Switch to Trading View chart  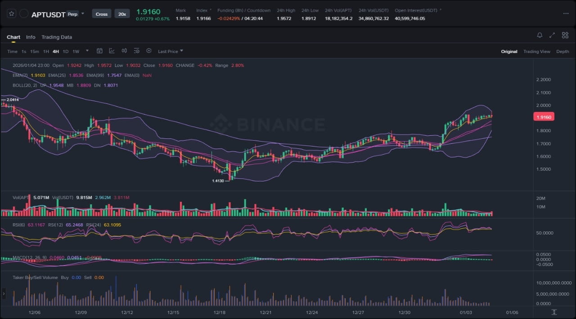tap(536, 51)
